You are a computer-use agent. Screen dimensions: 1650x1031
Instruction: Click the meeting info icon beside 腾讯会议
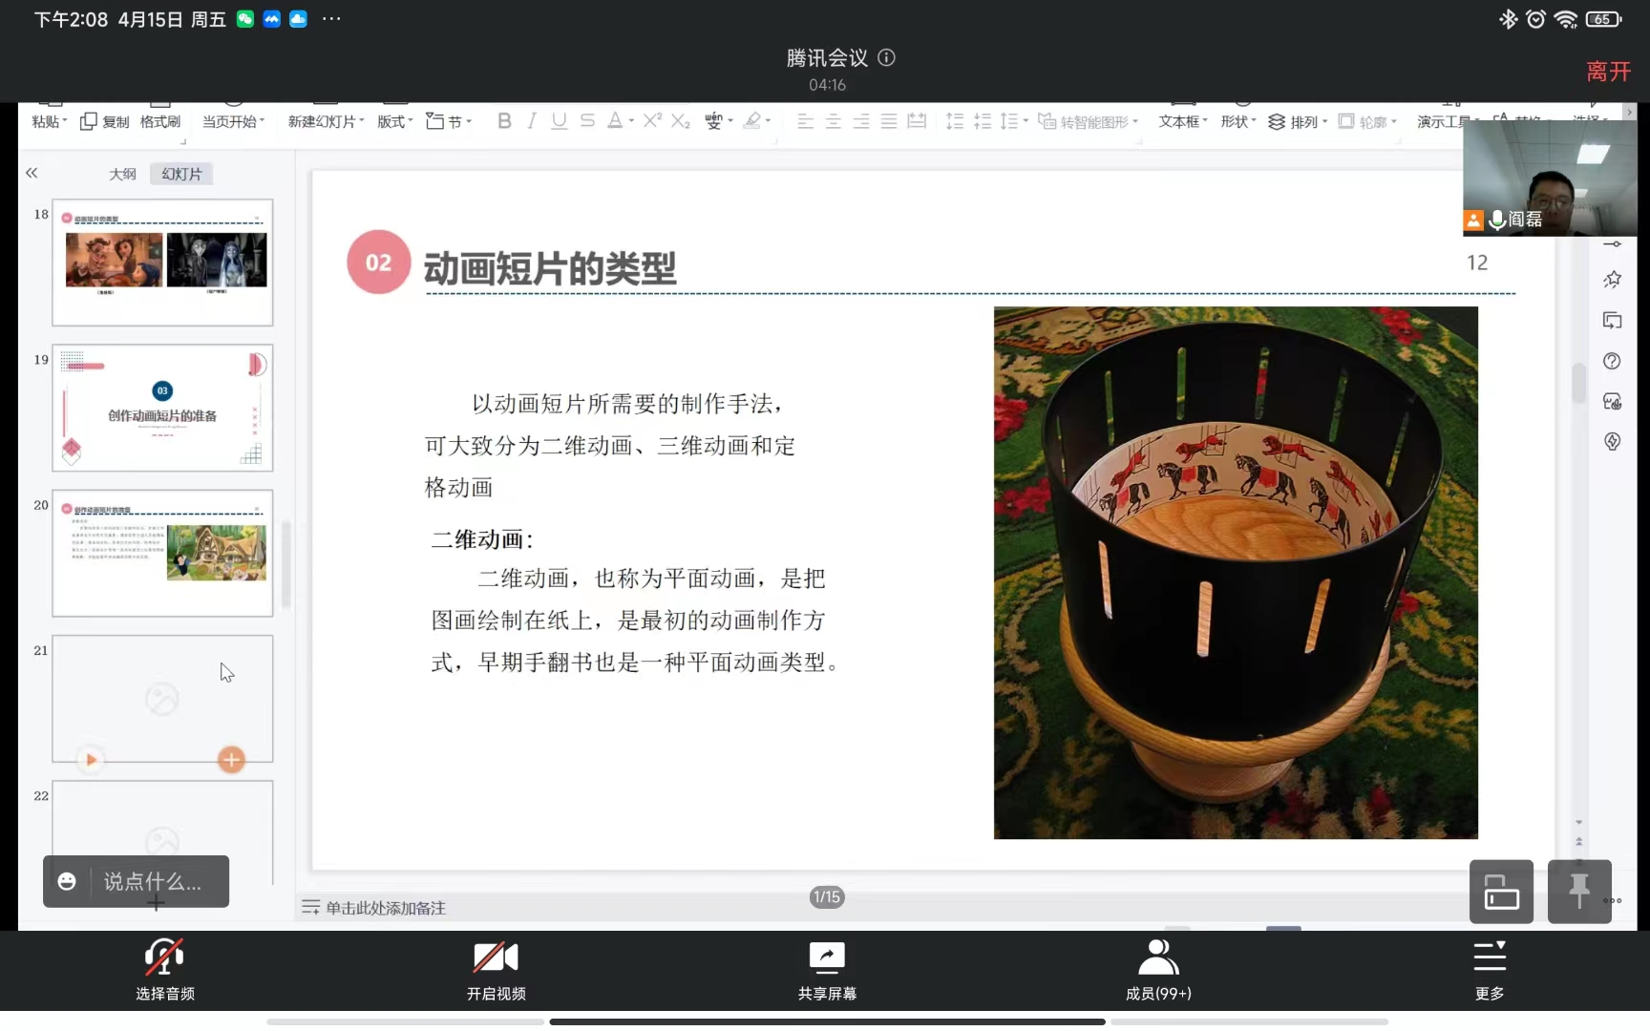click(886, 58)
